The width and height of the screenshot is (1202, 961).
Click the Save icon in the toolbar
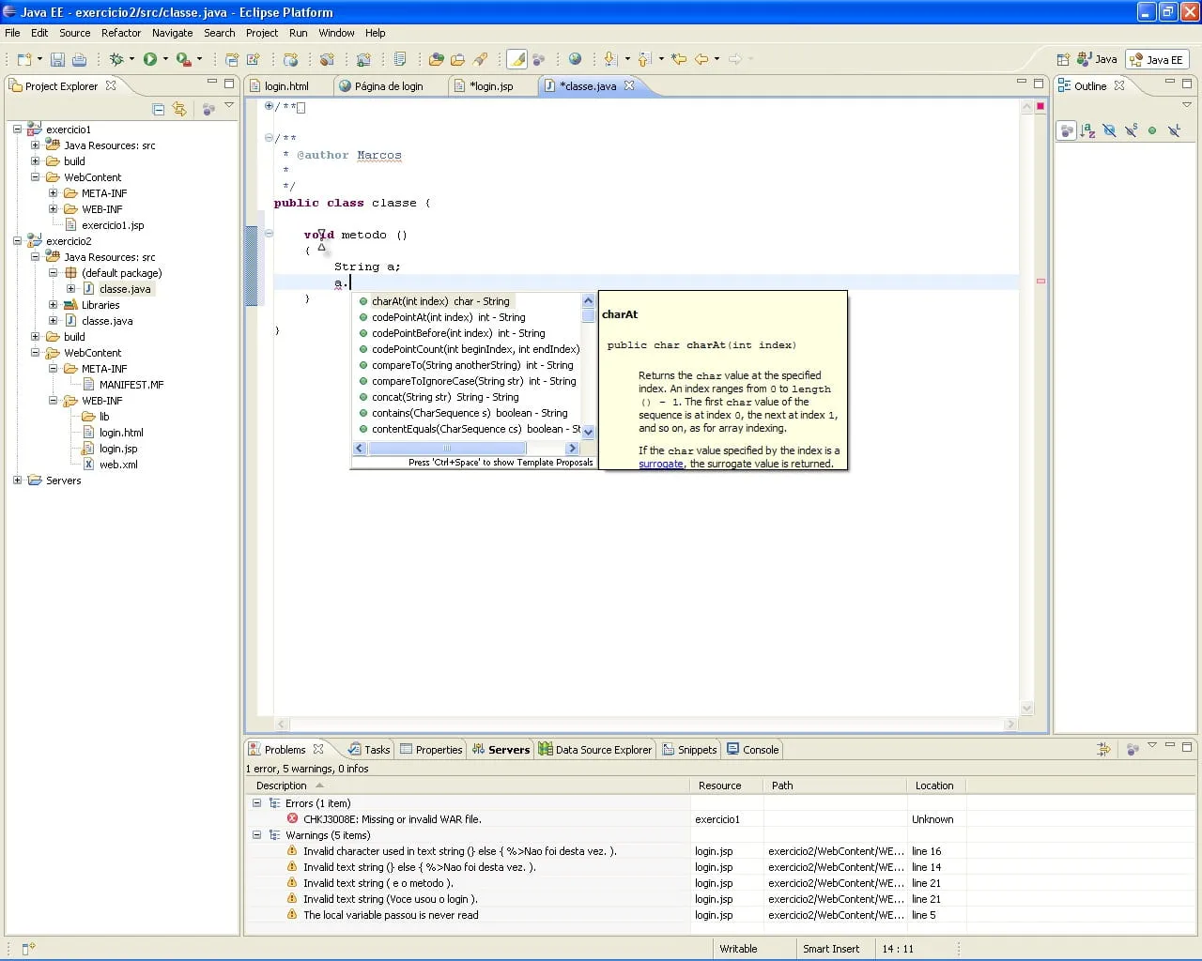point(57,59)
